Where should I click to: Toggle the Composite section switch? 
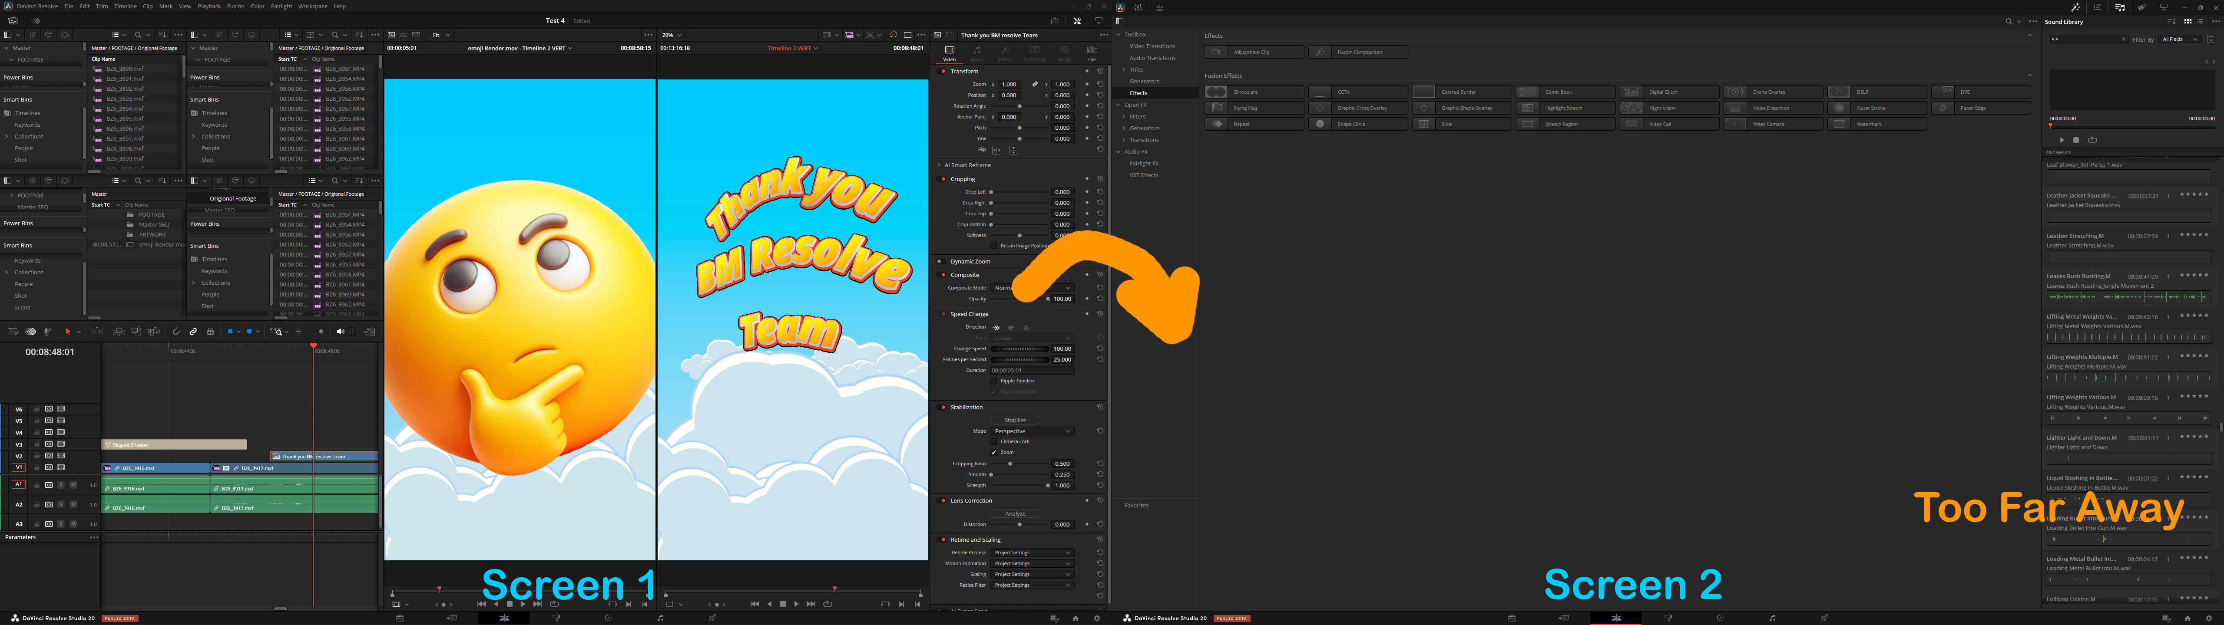(x=942, y=275)
